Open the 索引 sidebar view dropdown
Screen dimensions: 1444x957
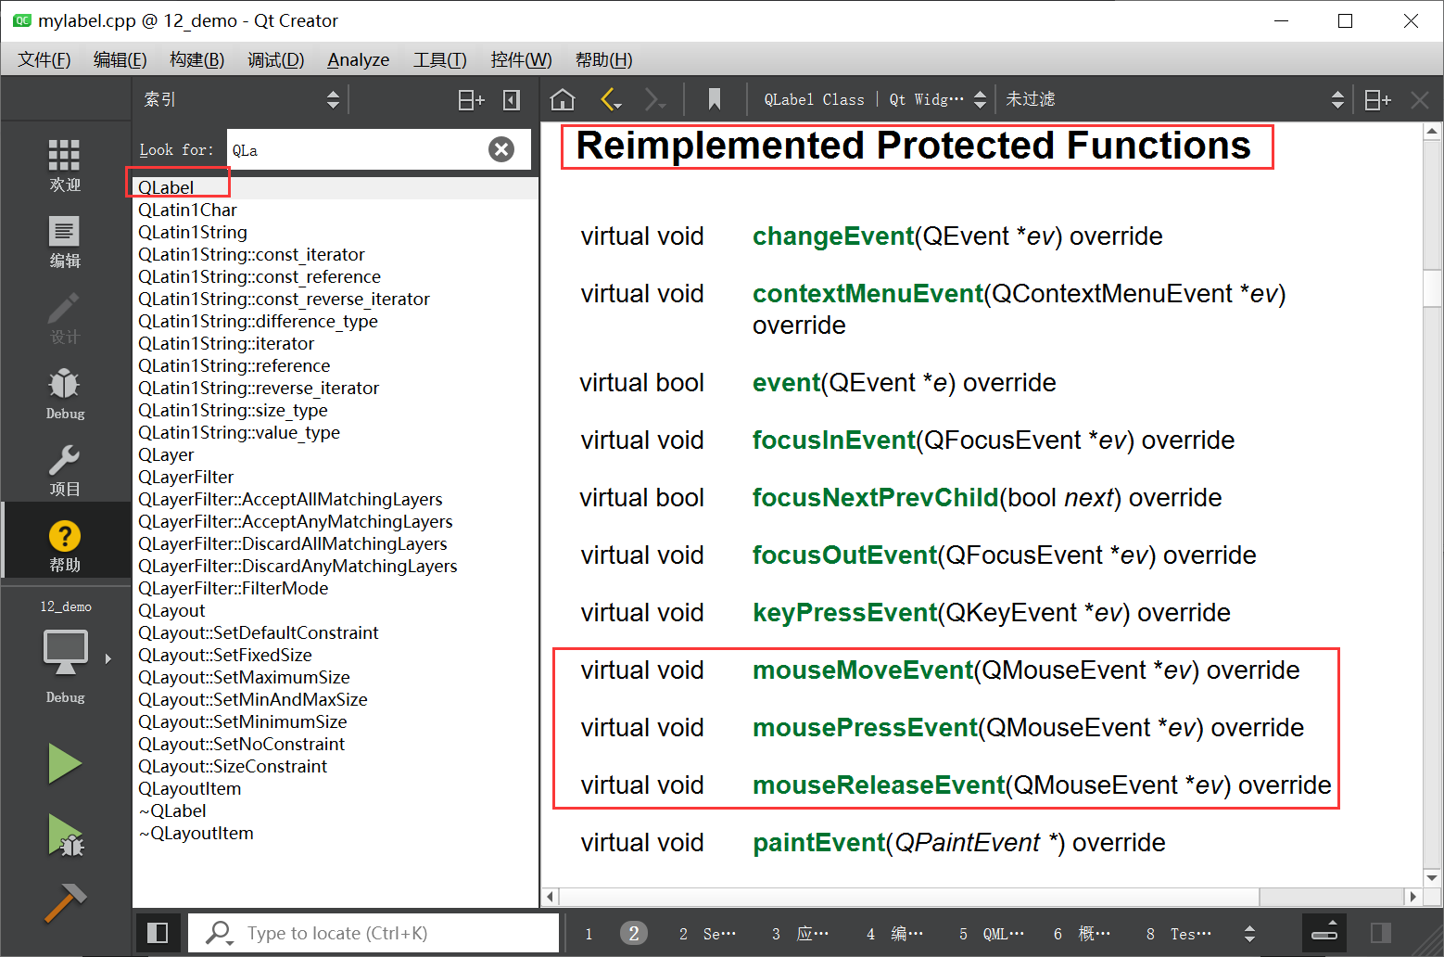(x=241, y=99)
